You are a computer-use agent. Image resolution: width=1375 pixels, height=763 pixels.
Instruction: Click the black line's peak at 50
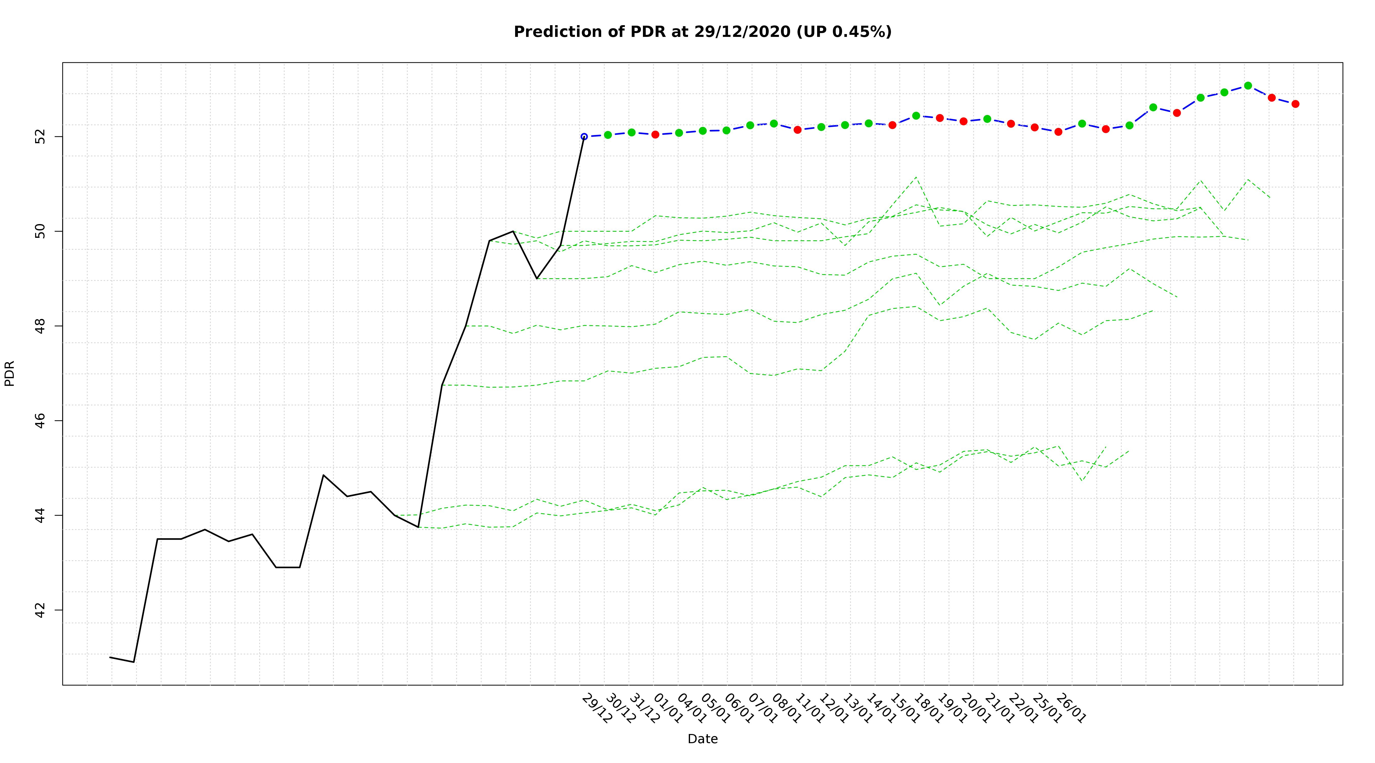pos(513,231)
